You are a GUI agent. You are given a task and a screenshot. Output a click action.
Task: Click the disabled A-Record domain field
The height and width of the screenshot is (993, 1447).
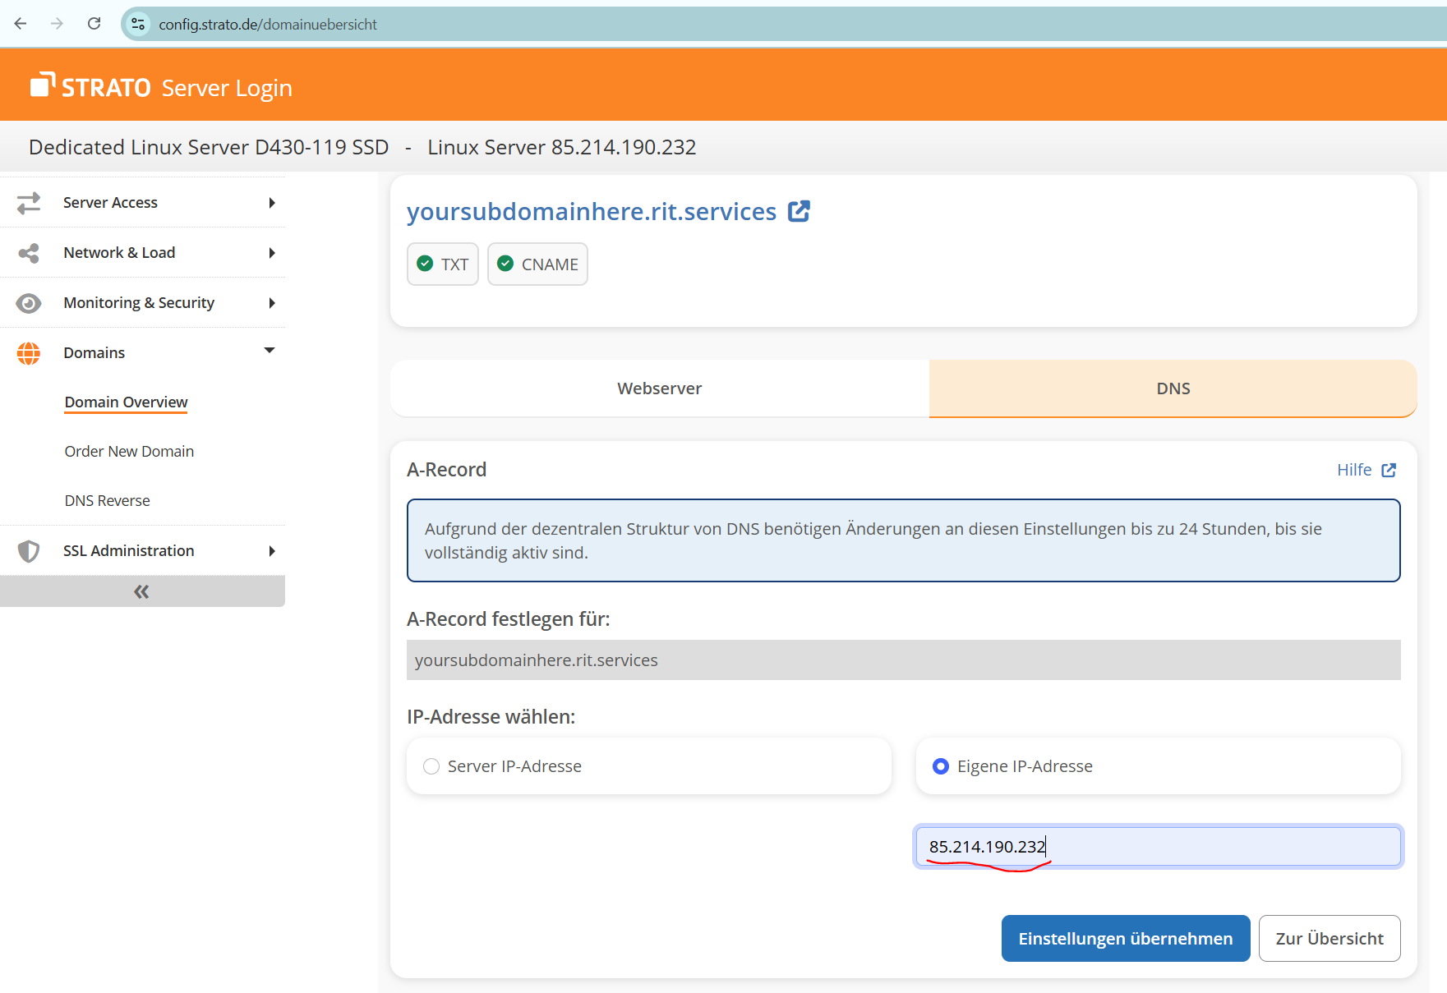[904, 660]
